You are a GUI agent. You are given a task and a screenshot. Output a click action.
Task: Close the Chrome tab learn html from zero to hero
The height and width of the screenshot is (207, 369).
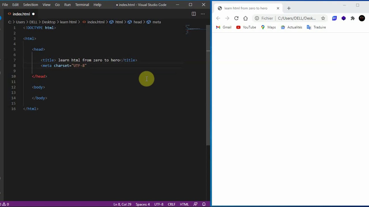(278, 8)
